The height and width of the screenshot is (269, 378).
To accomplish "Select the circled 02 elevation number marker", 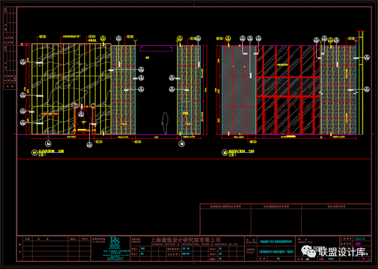I will coord(224,152).
